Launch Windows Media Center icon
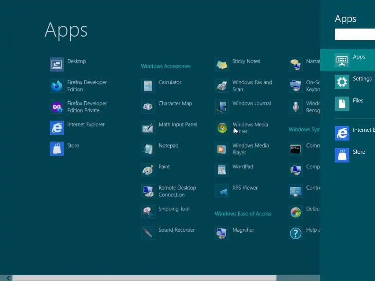The width and height of the screenshot is (375, 281). click(x=222, y=128)
